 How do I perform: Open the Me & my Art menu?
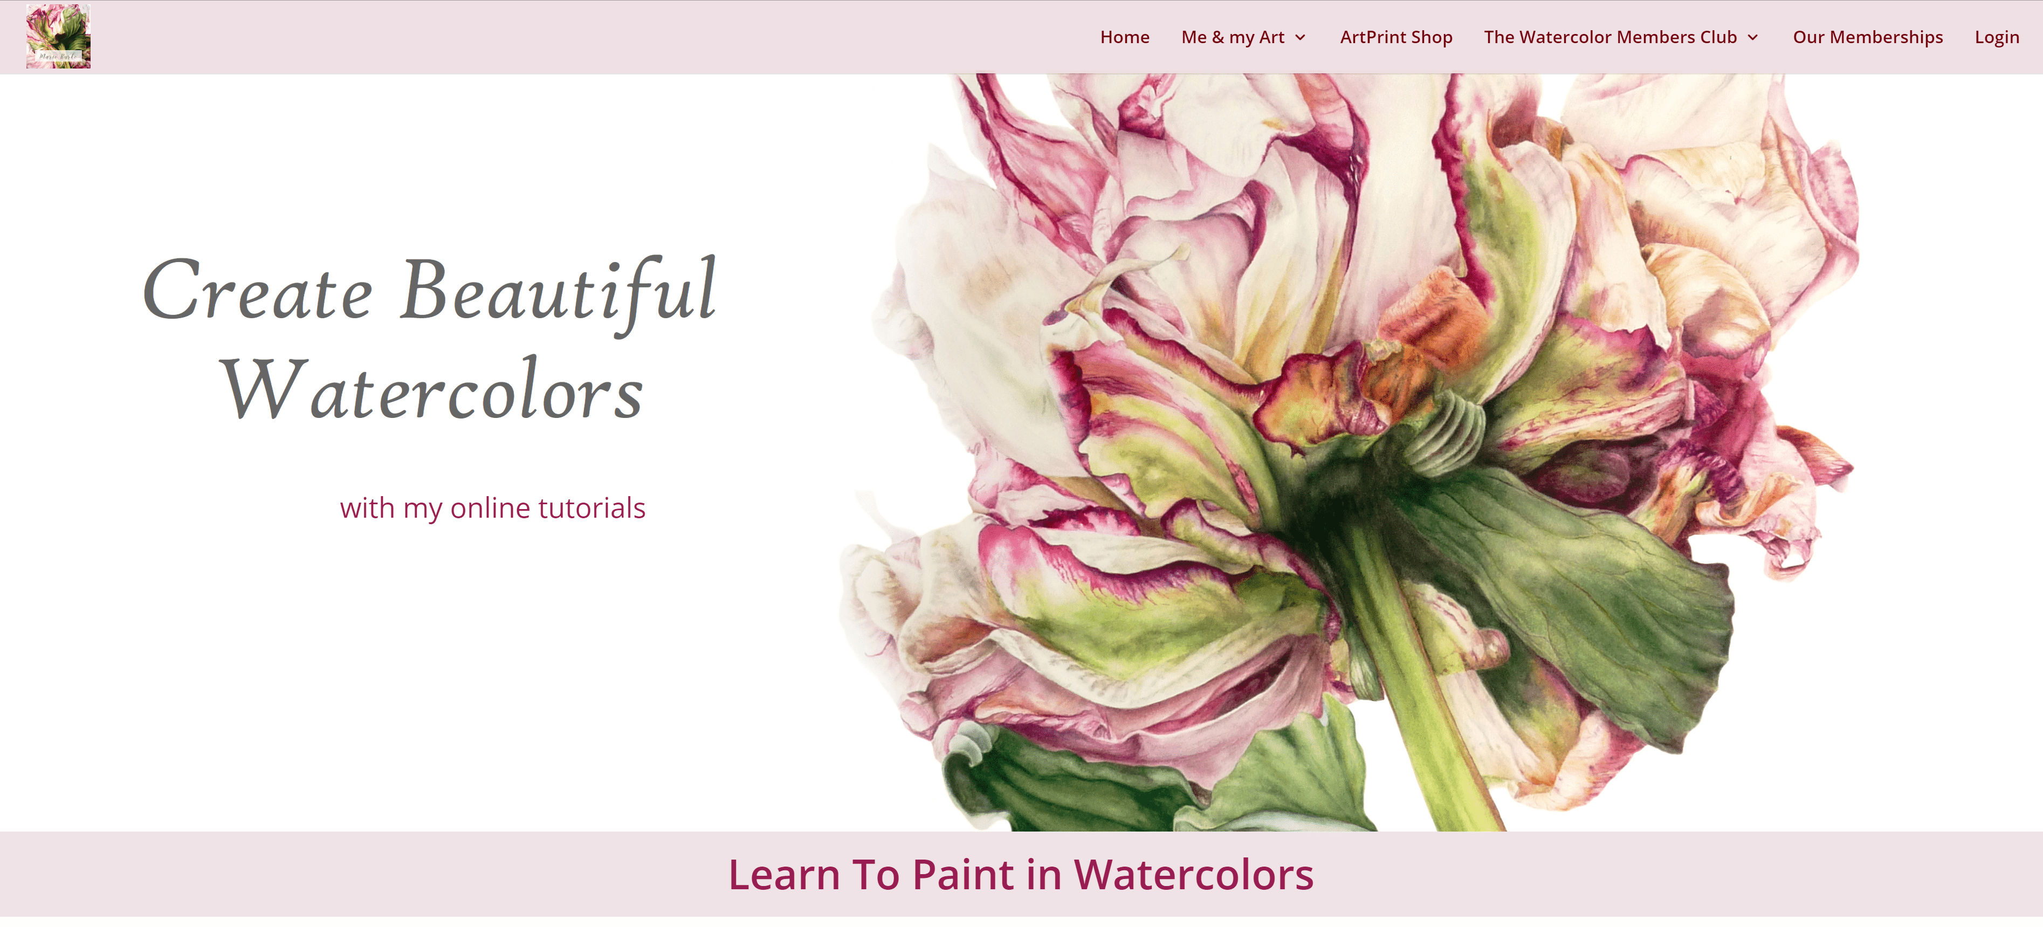pyautogui.click(x=1233, y=37)
